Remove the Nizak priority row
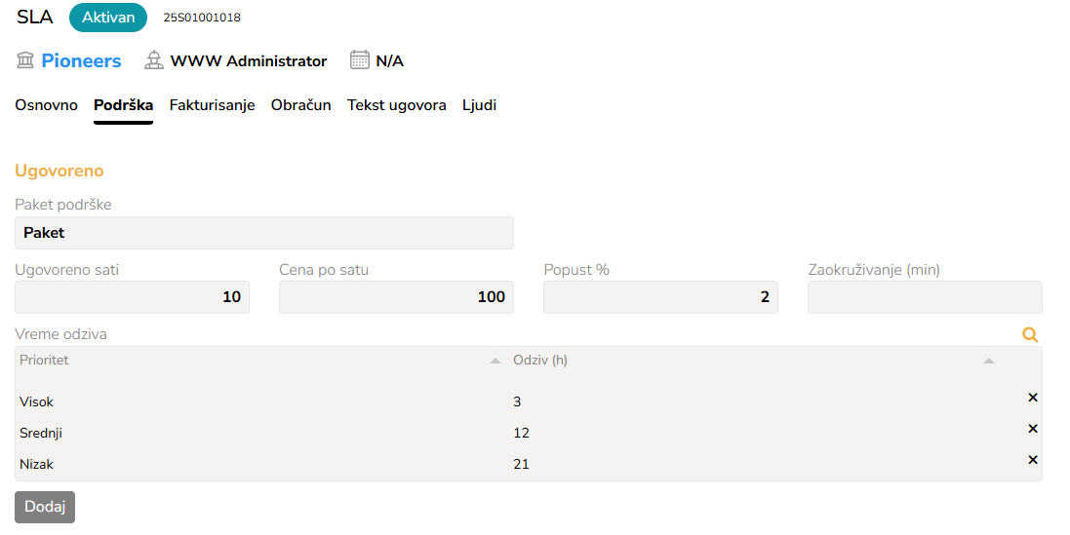This screenshot has width=1070, height=535. (1033, 460)
